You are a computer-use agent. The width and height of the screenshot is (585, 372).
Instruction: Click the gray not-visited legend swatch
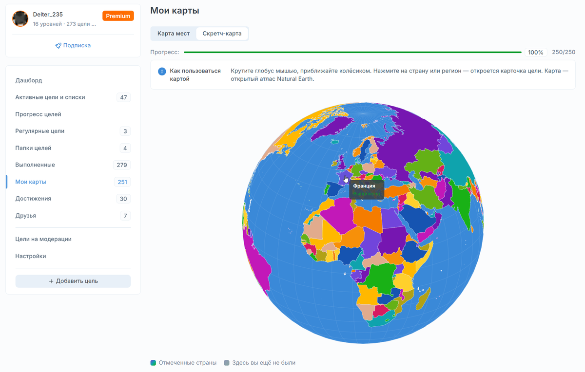tap(226, 363)
